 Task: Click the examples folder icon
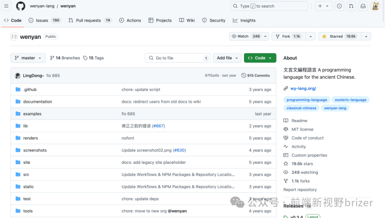point(18,113)
